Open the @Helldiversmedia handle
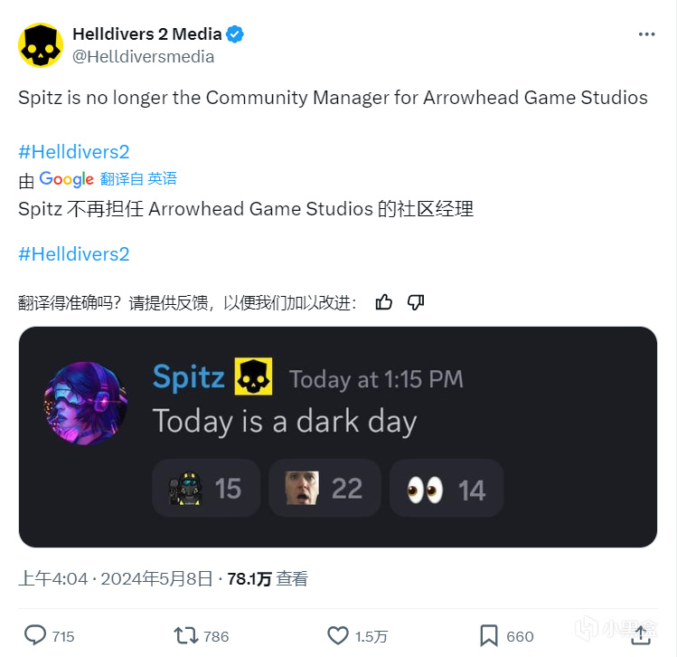677x657 pixels. click(143, 57)
